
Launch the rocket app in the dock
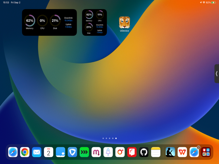click(108, 152)
